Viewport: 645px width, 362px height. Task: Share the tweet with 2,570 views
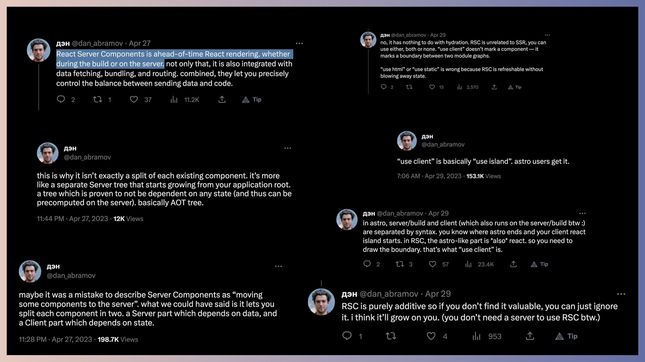pyautogui.click(x=494, y=87)
